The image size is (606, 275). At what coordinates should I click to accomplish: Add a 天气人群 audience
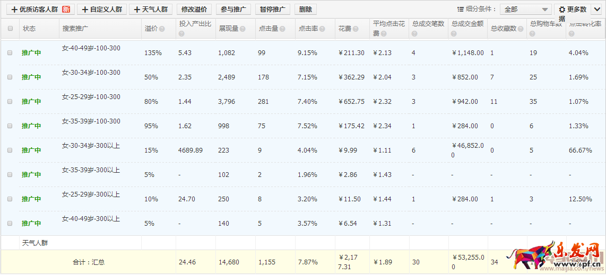point(150,10)
